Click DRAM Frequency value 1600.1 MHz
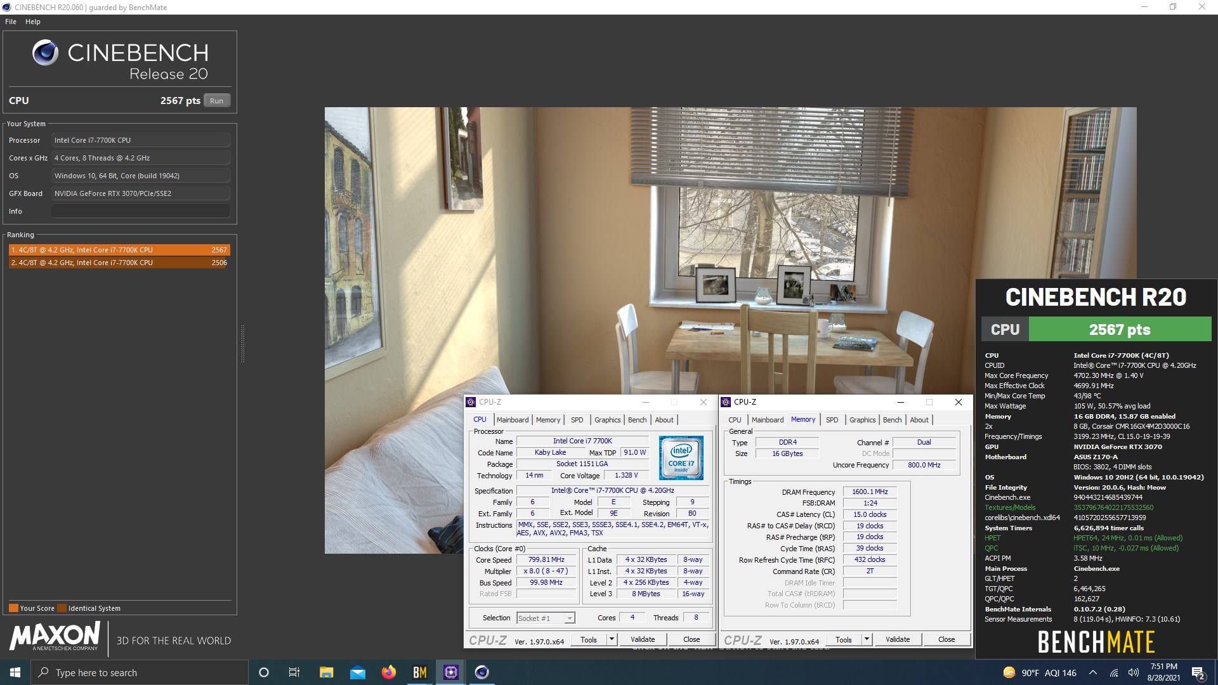 tap(870, 492)
